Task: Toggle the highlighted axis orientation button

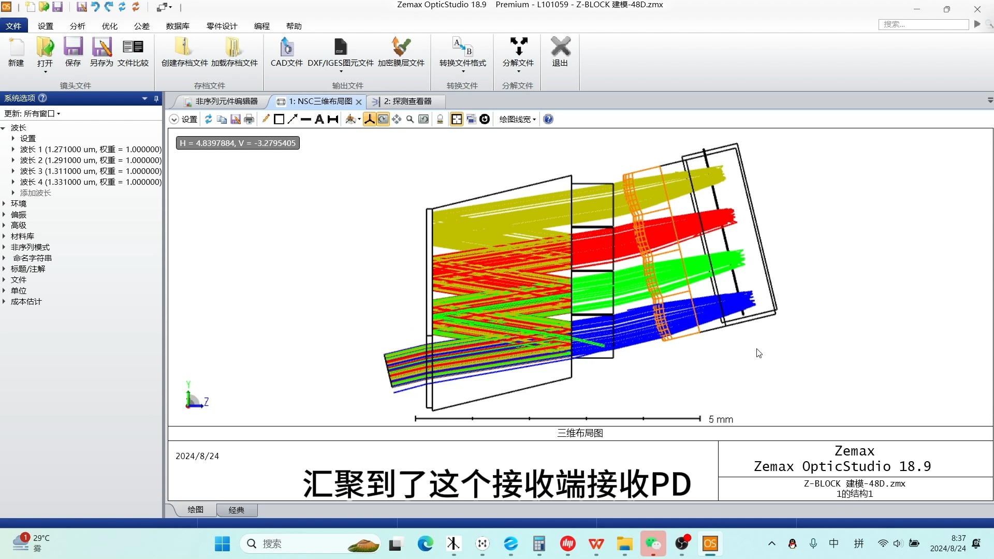Action: 369,119
